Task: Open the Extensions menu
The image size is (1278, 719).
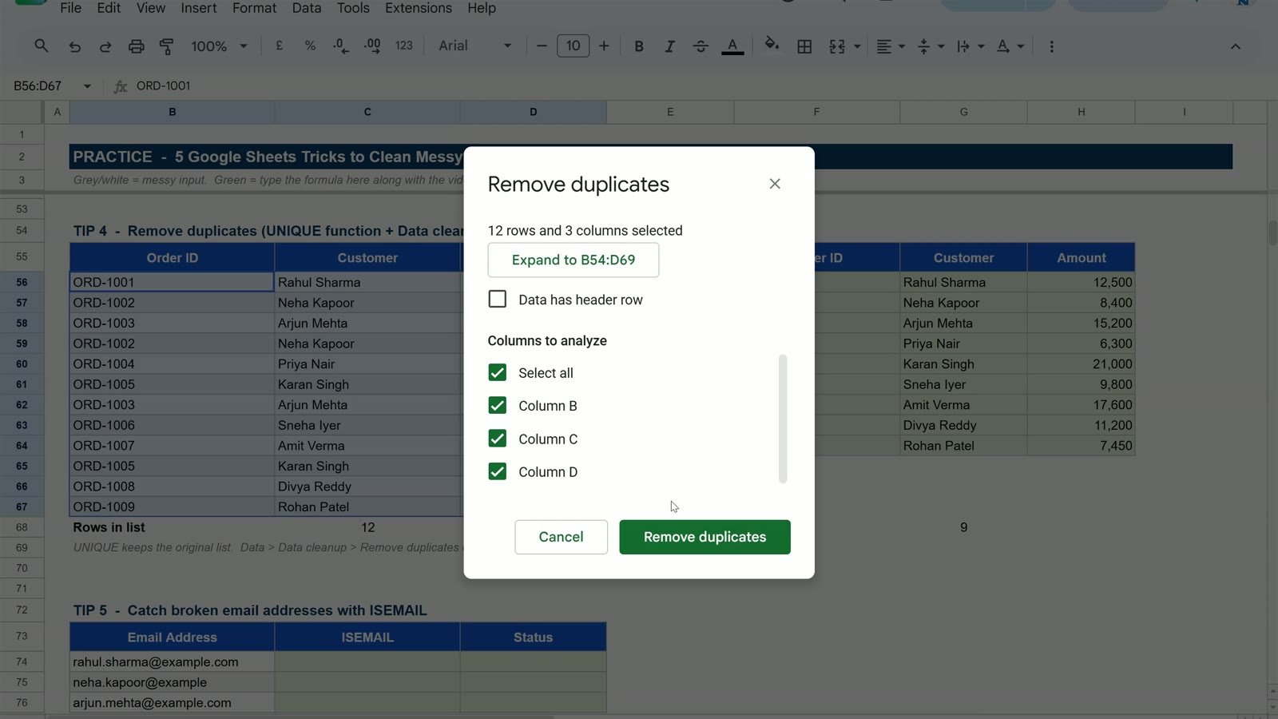Action: tap(419, 8)
